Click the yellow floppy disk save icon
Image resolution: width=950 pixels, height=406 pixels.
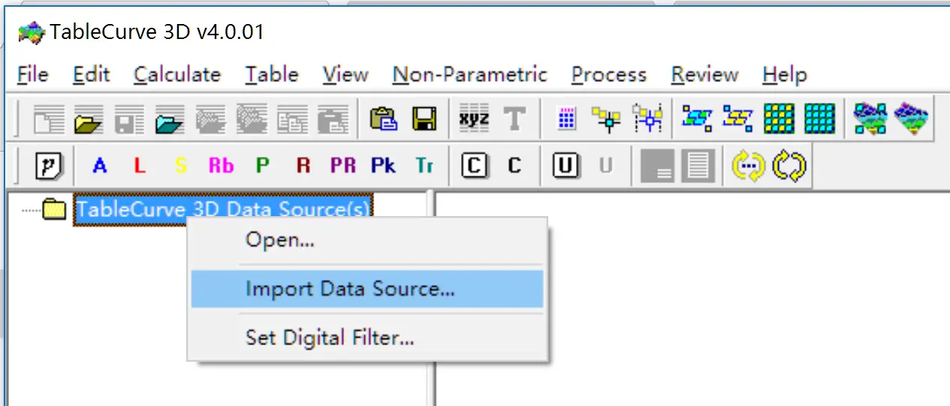pyautogui.click(x=424, y=119)
